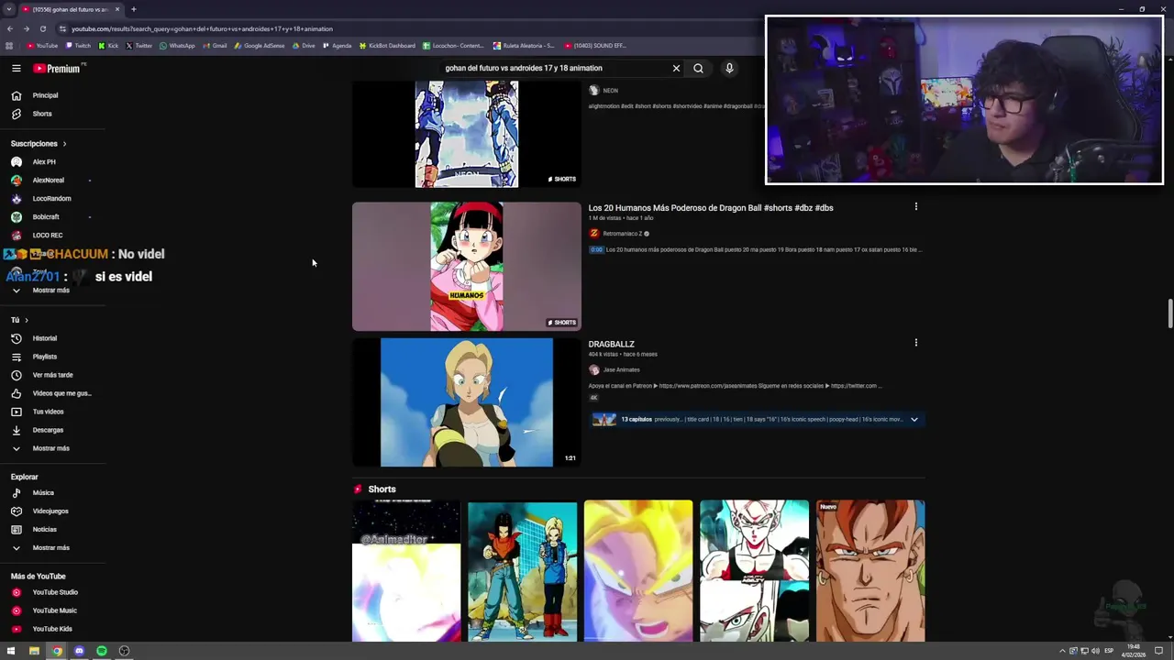This screenshot has height=660, width=1174.
Task: Open WhatsApp bookmark
Action: (x=178, y=46)
